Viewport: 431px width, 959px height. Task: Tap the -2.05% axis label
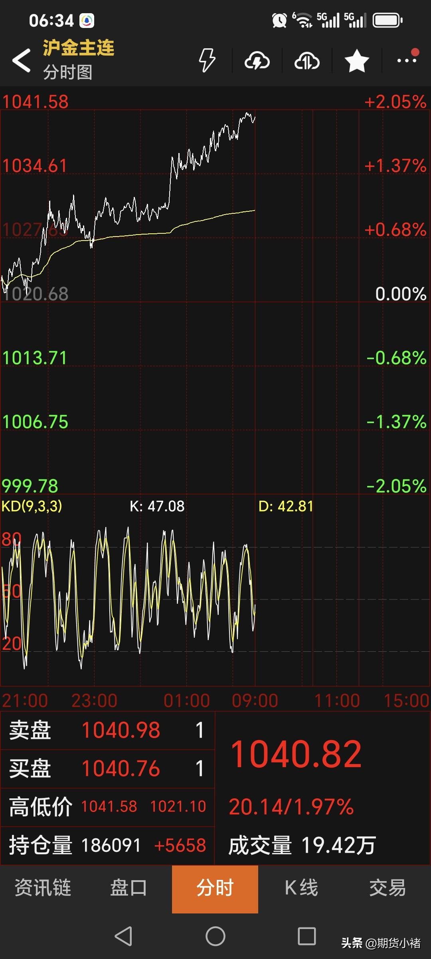(x=397, y=486)
